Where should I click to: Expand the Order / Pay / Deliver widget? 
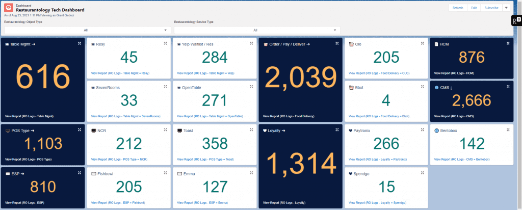[x=337, y=43]
